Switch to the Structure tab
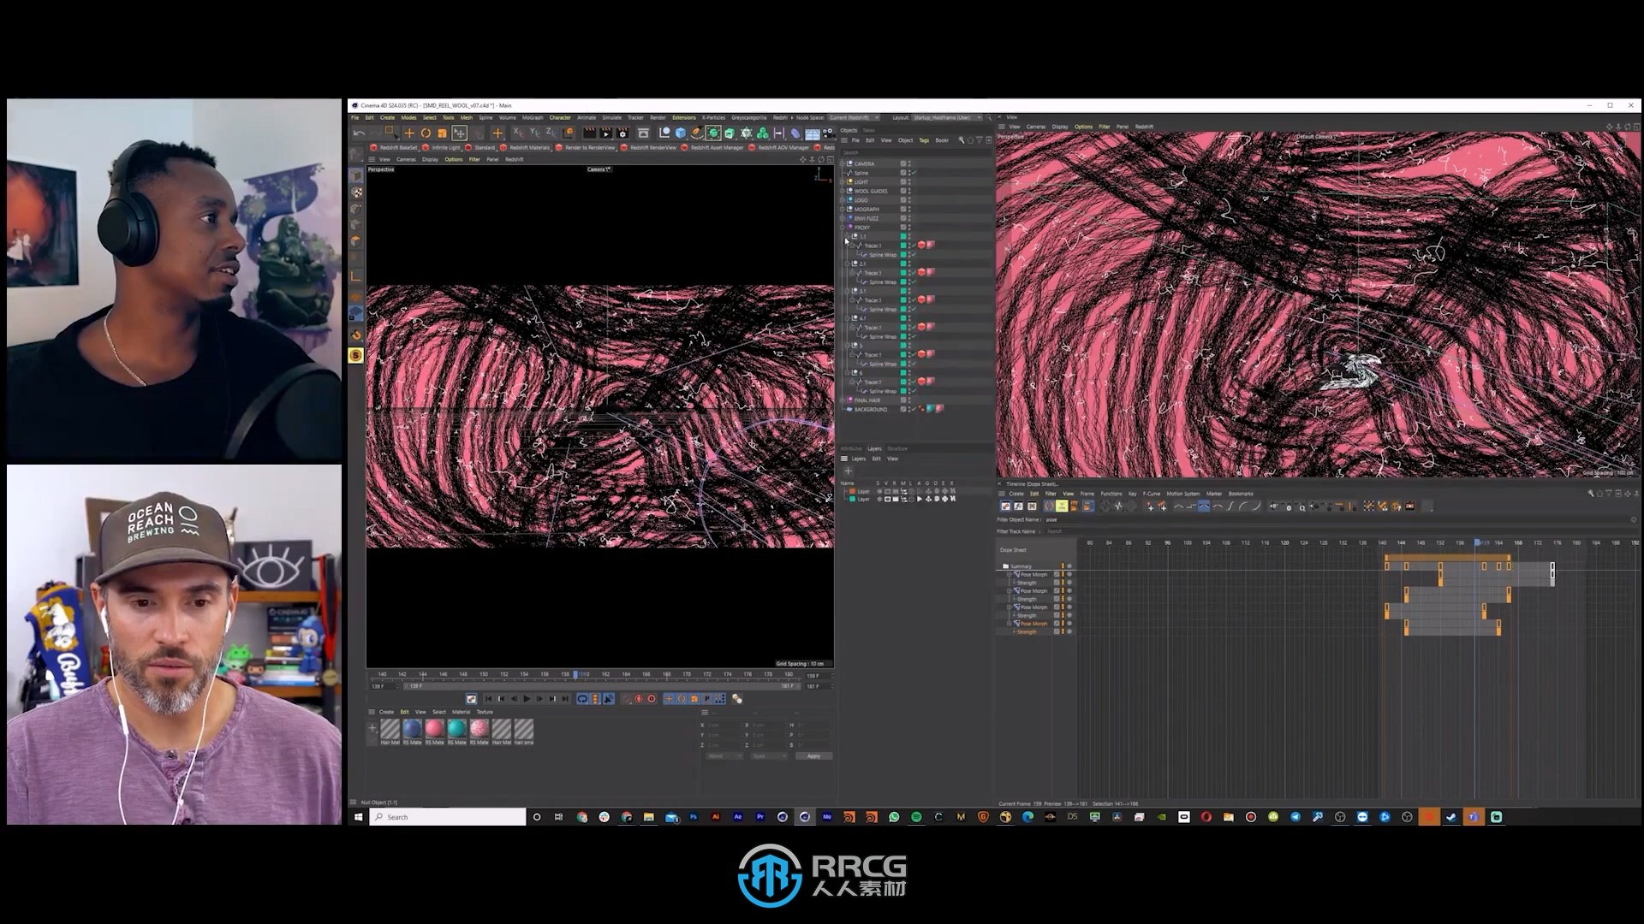 897,448
